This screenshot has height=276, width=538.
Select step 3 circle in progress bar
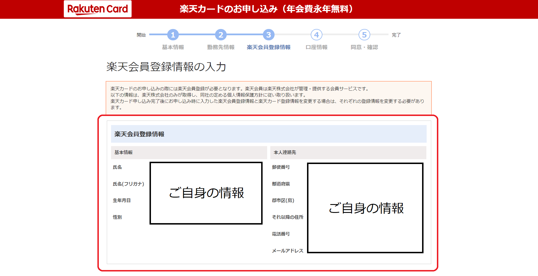click(269, 35)
